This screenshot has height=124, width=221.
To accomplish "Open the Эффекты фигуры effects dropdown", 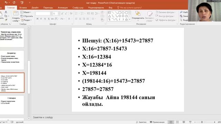I will 166,20.
